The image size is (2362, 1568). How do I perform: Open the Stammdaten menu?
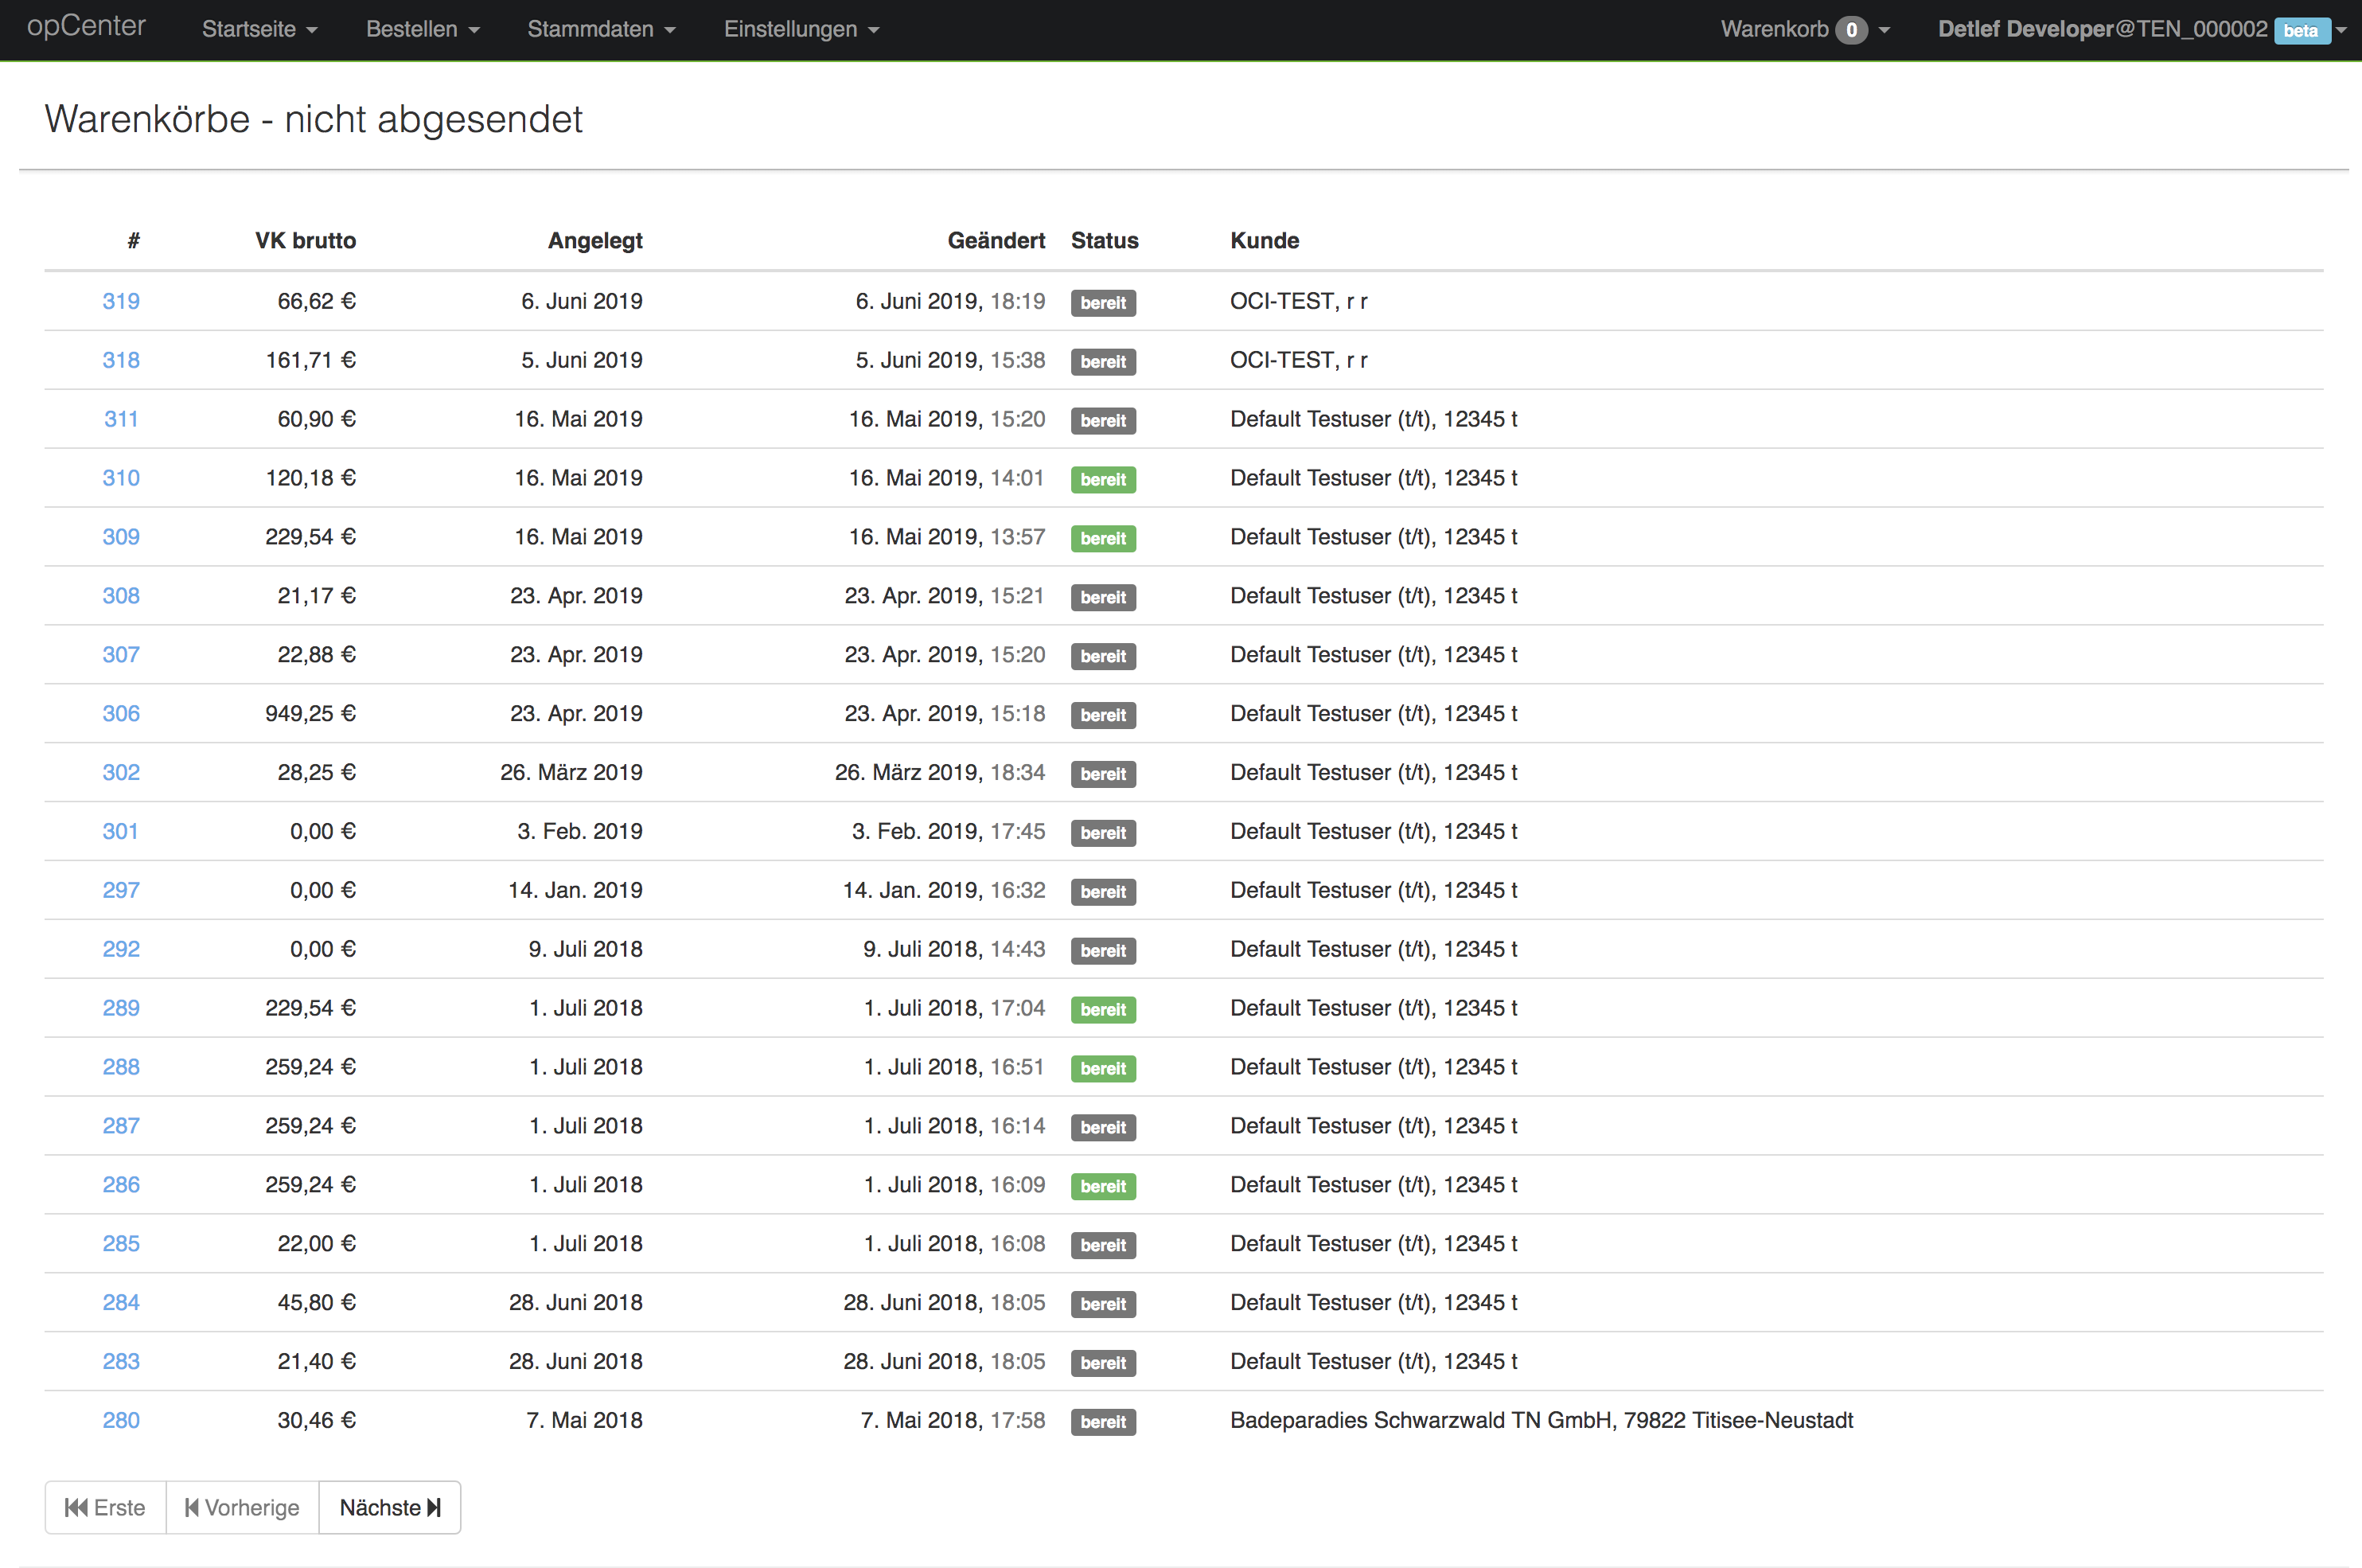[x=601, y=29]
